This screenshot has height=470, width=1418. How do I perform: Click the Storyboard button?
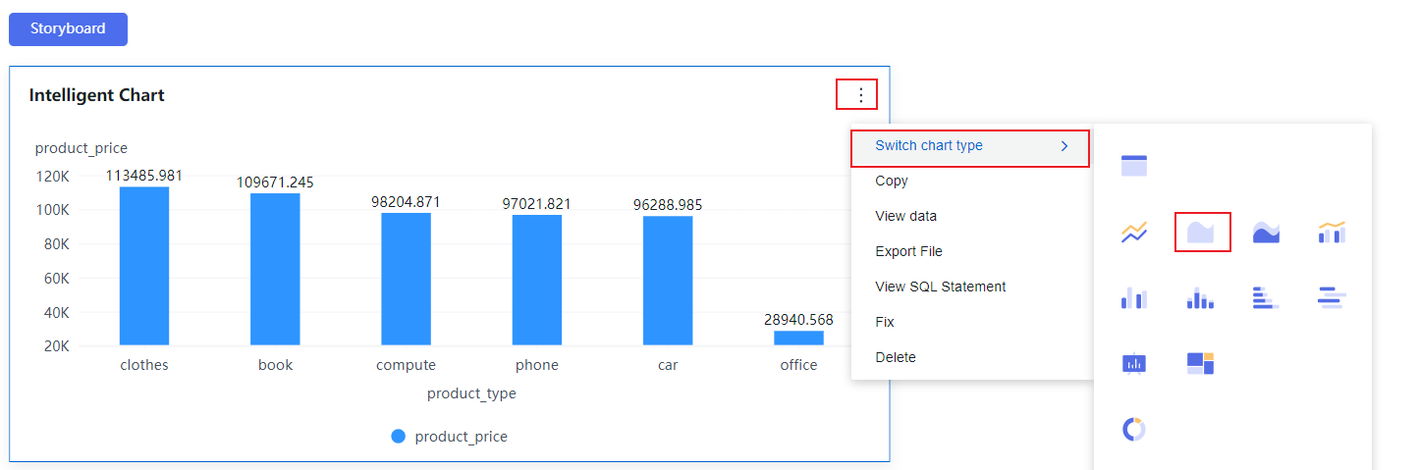[68, 29]
